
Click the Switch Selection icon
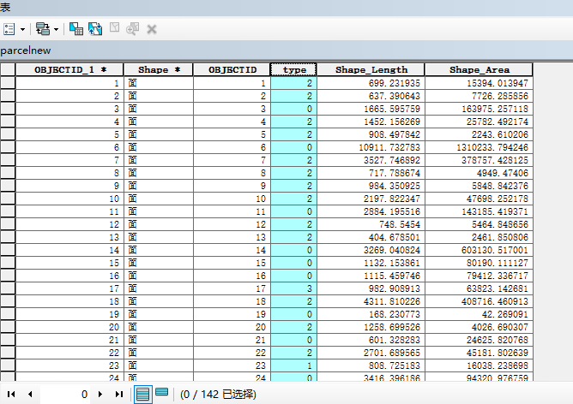95,29
